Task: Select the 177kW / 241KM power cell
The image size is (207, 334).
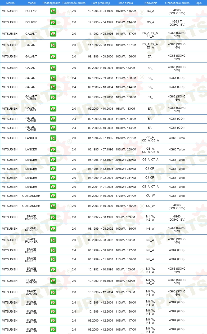Action: (x=126, y=196)
